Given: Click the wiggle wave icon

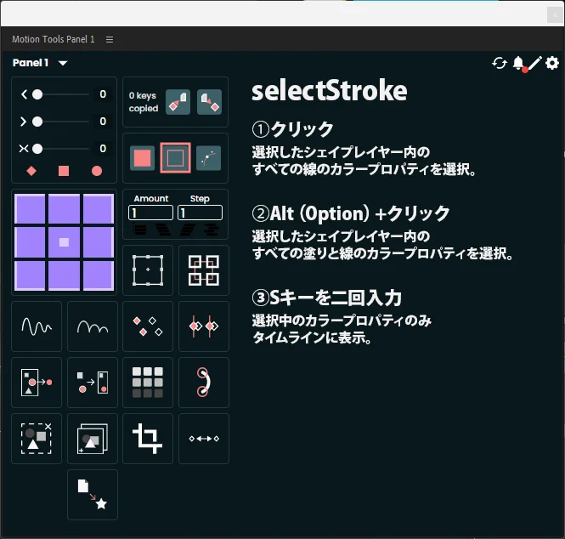Looking at the screenshot, I should [37, 326].
